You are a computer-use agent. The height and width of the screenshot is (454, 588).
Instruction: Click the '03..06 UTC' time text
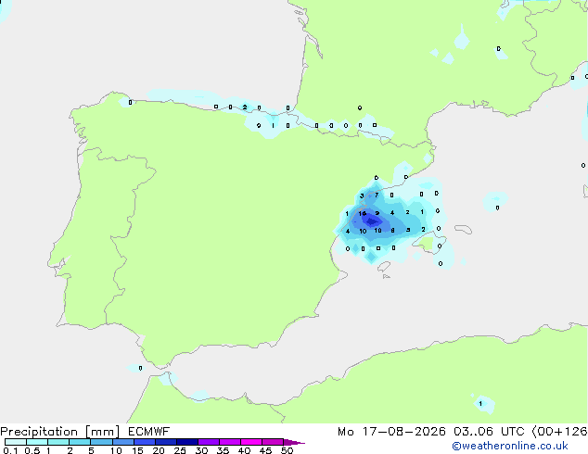click(488, 432)
